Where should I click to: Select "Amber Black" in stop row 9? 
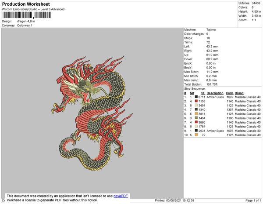(x=215, y=131)
